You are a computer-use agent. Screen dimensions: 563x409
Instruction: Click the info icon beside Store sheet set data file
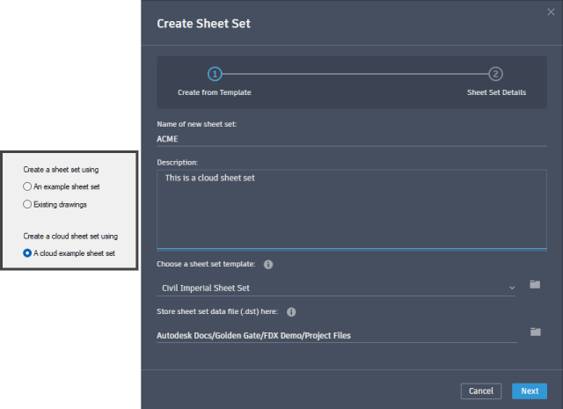291,312
